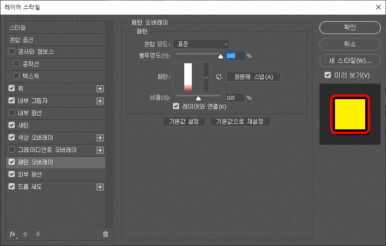Open the 스타일 section in the list
Viewport: 386px width, 246px height.
point(56,27)
